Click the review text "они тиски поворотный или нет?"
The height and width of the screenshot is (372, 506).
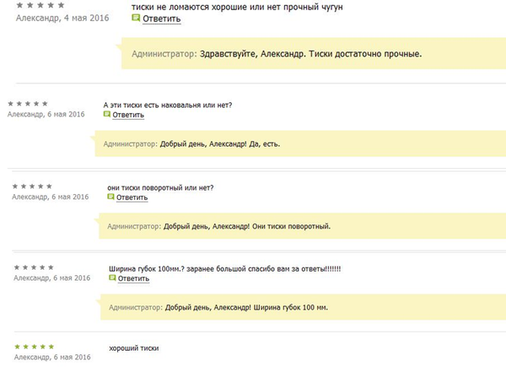pos(160,187)
